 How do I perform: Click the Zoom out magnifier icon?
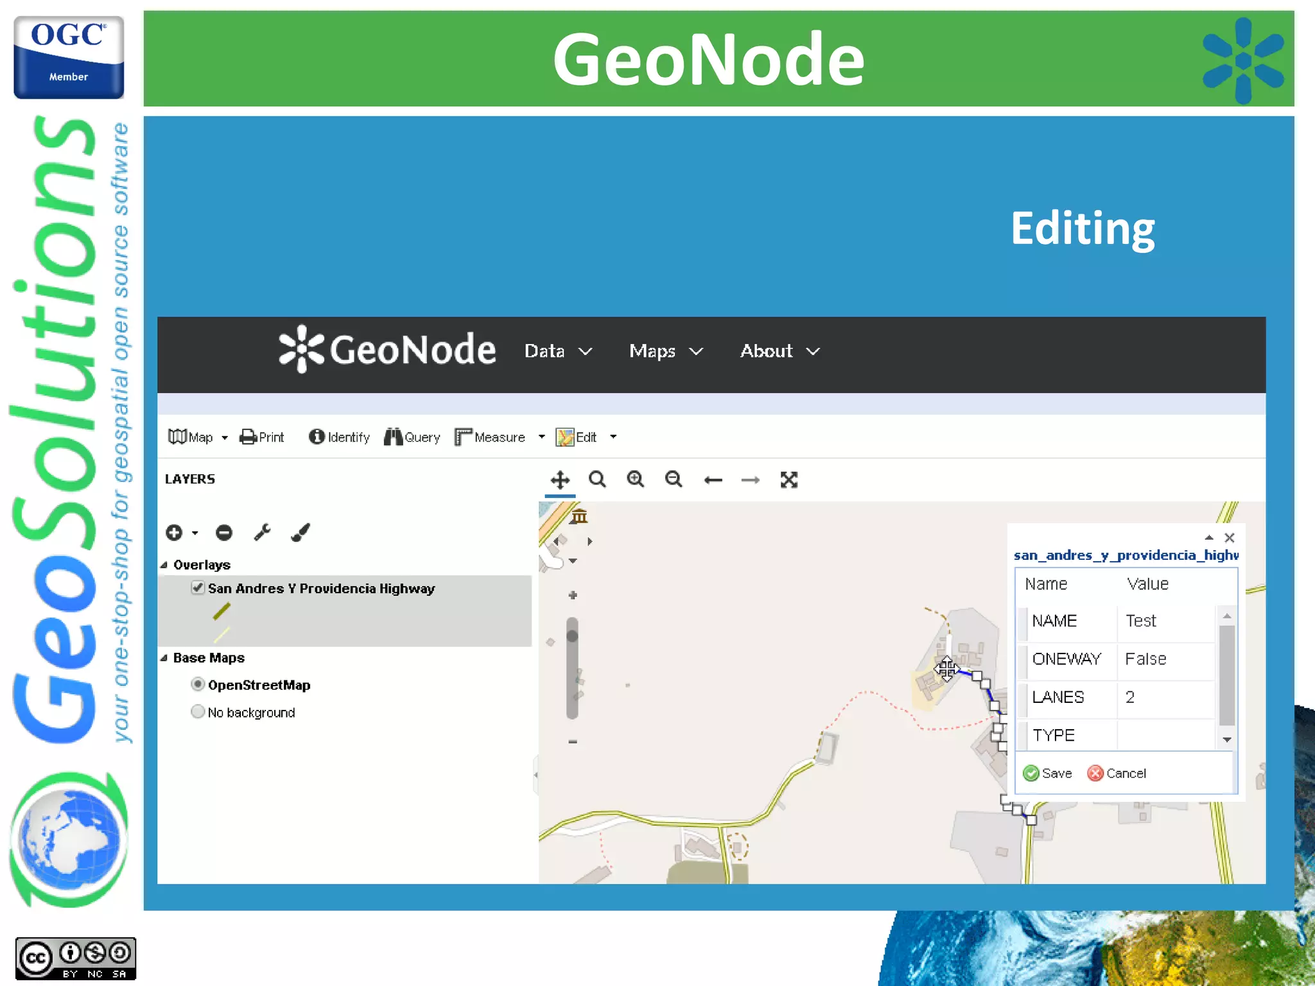point(674,480)
